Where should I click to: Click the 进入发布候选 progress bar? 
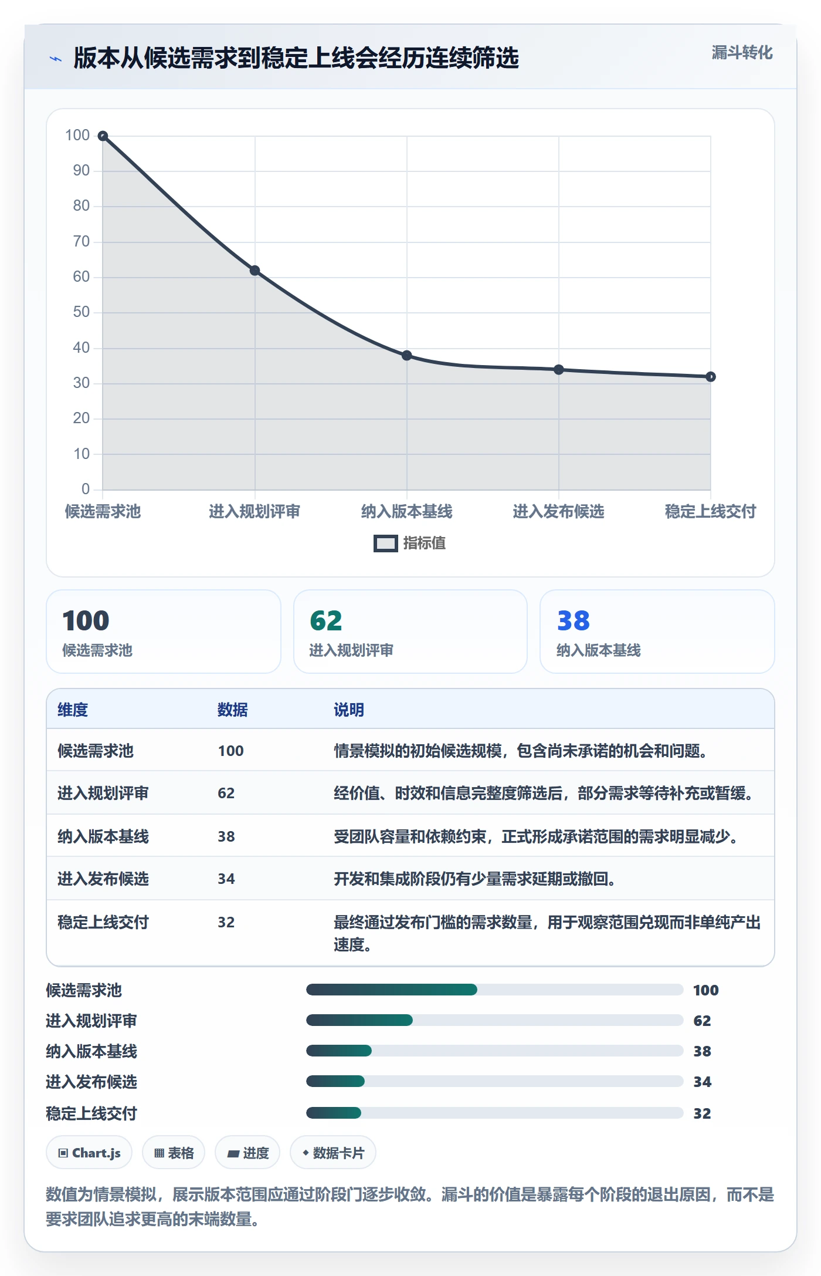[x=495, y=1082]
